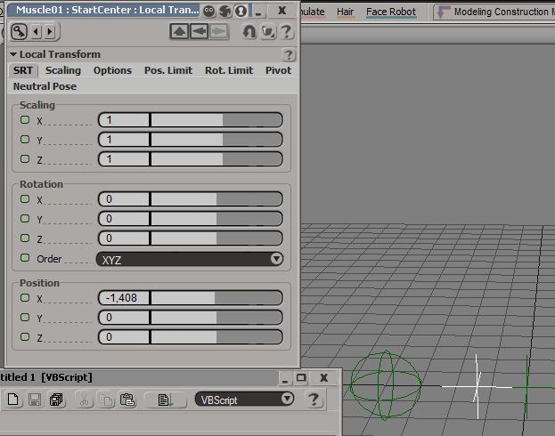Viewport: 555px width, 436px height.
Task: Click the revert undo horseshoe icon
Action: click(x=249, y=32)
